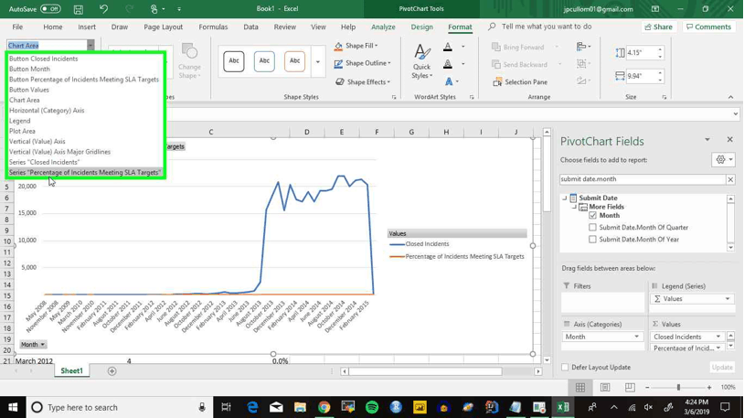Choose the blue Abc shape style

pyautogui.click(x=264, y=60)
